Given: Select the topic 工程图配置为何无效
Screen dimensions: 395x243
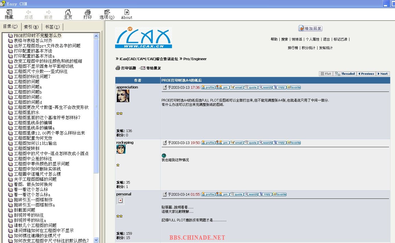Looking at the screenshot, I should pos(33,138).
